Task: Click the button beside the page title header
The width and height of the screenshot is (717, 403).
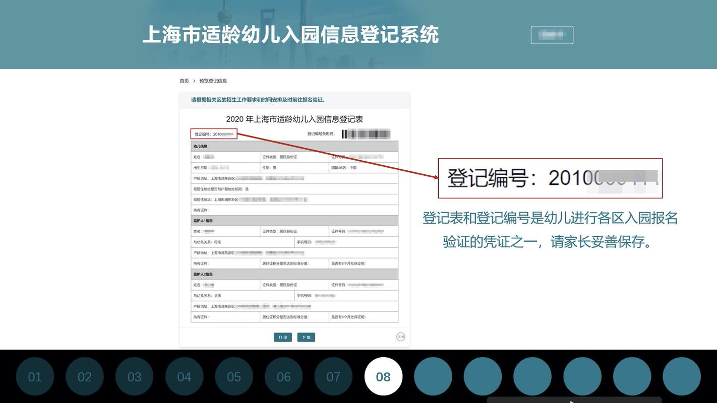Action: [552, 34]
